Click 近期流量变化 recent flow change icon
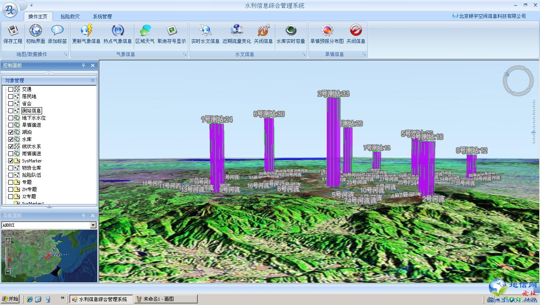This screenshot has width=540, height=305. click(x=237, y=31)
